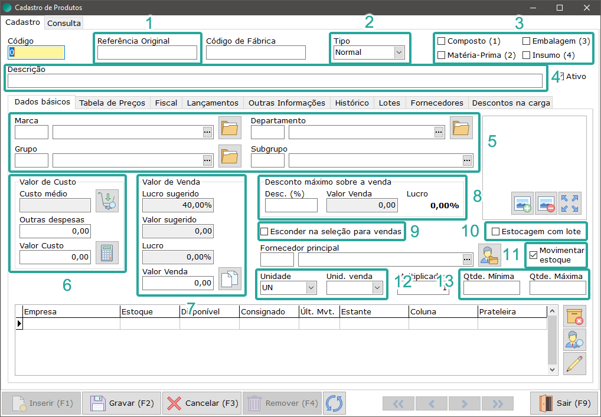Open the calculator beside Valor Custo
Screen dimensions: 601x417
coord(107,252)
